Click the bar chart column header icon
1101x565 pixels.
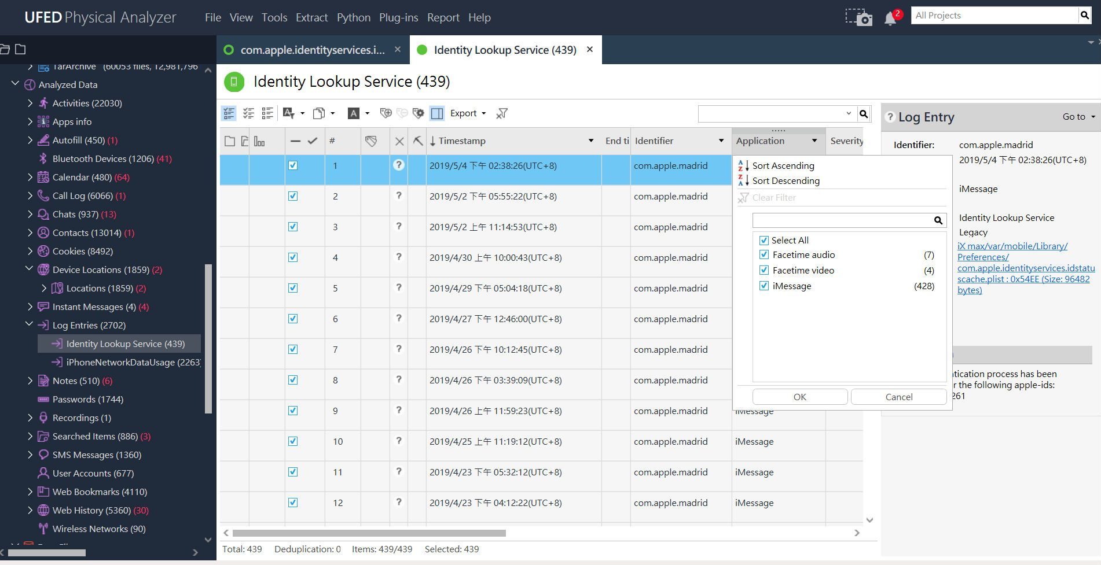(259, 141)
